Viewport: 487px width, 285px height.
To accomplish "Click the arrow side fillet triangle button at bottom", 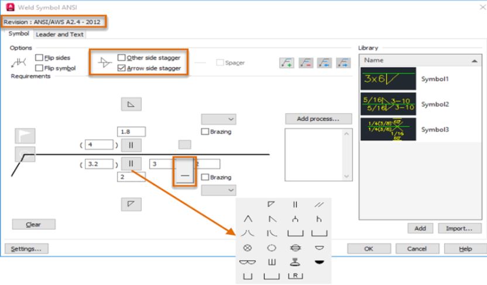I will 131,204.
